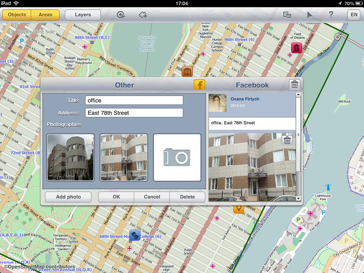Screen dimensions: 364x273
Task: Switch to Objects mode
Action: [17, 15]
